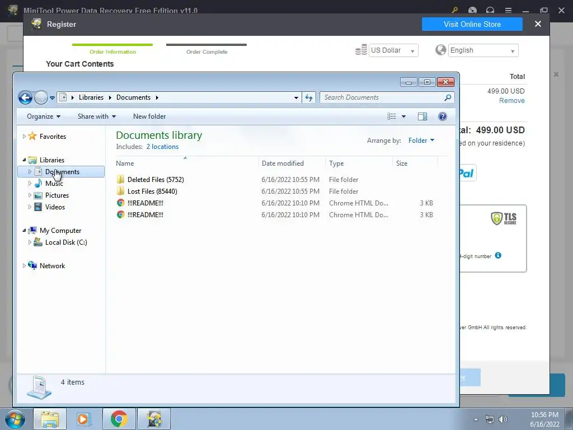
Task: Sort by Name column header
Action: coord(186,163)
